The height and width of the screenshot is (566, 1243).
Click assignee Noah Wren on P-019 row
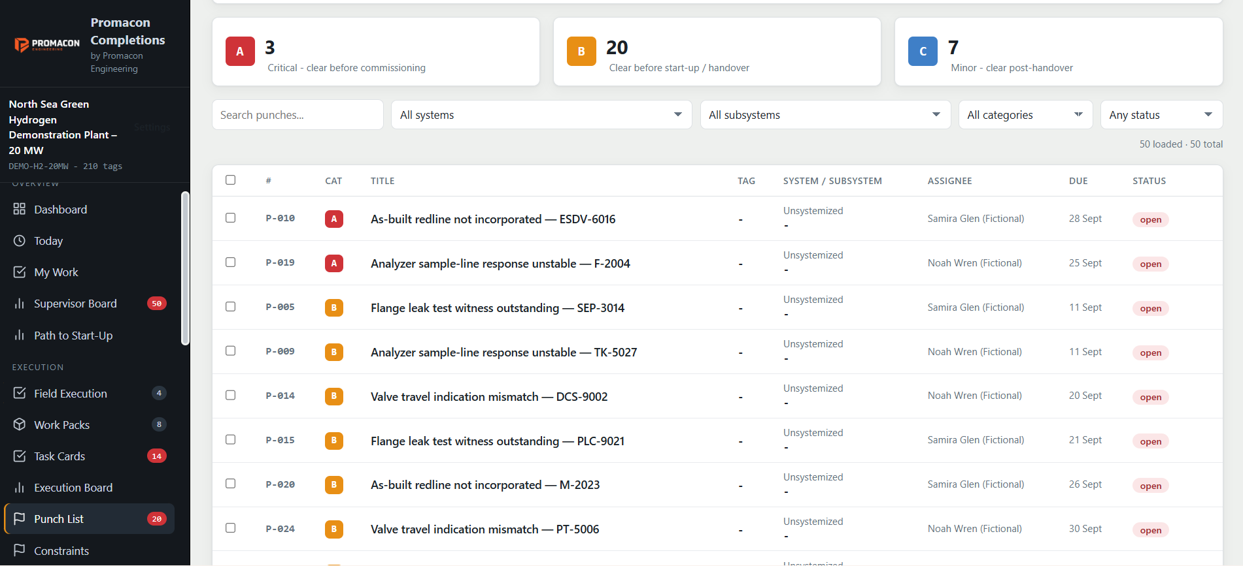coord(974,263)
